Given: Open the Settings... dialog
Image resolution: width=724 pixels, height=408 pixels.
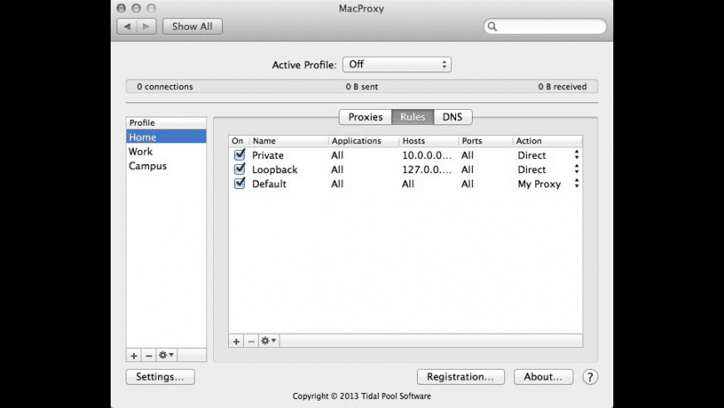Looking at the screenshot, I should pyautogui.click(x=160, y=377).
